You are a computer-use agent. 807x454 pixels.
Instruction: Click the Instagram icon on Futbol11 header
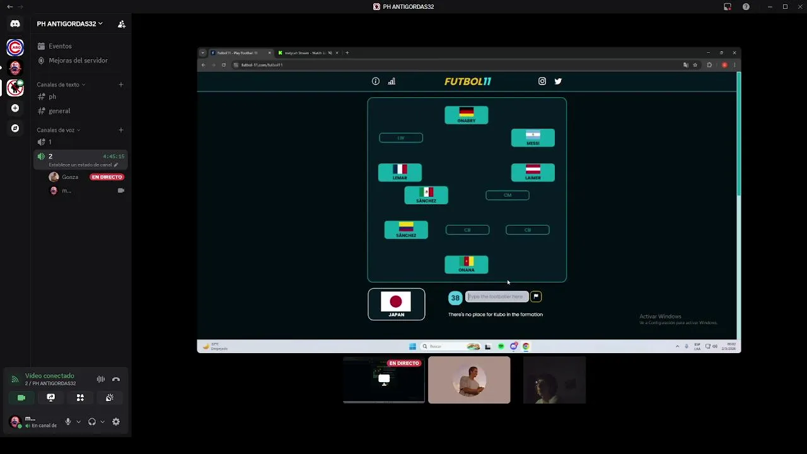point(542,81)
